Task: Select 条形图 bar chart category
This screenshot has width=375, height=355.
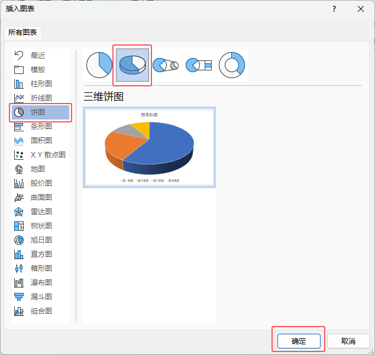Action: (x=40, y=126)
